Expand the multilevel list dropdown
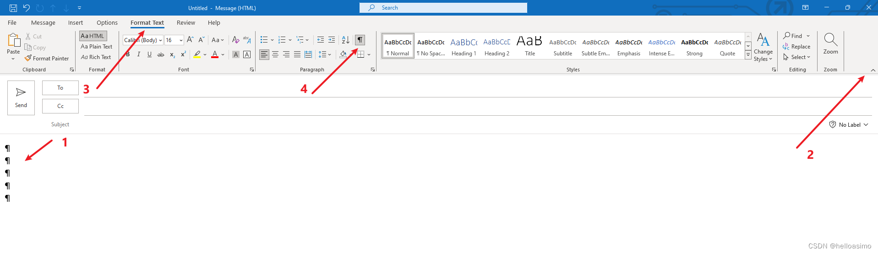Screen dimensions: 878x253 (x=307, y=40)
